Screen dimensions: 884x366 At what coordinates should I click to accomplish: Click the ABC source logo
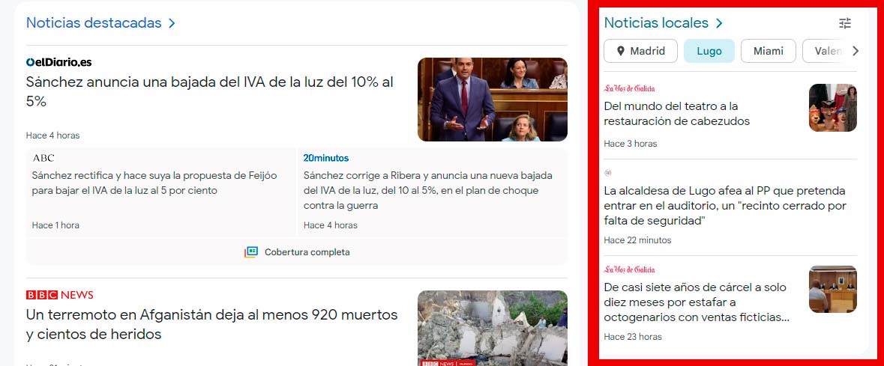43,158
